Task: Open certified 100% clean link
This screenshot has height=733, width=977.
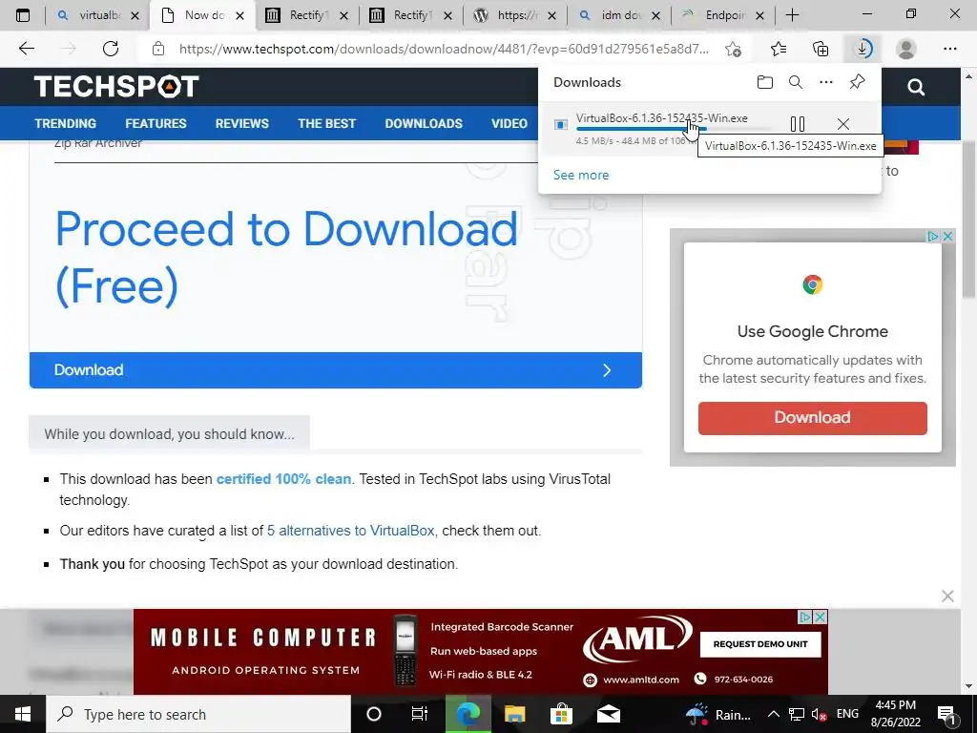Action: [x=283, y=479]
